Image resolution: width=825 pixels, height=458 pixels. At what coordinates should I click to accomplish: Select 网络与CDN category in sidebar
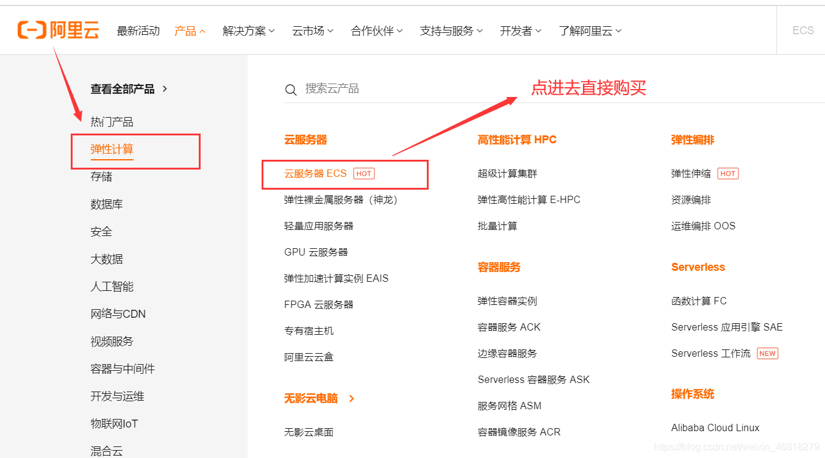(x=118, y=314)
